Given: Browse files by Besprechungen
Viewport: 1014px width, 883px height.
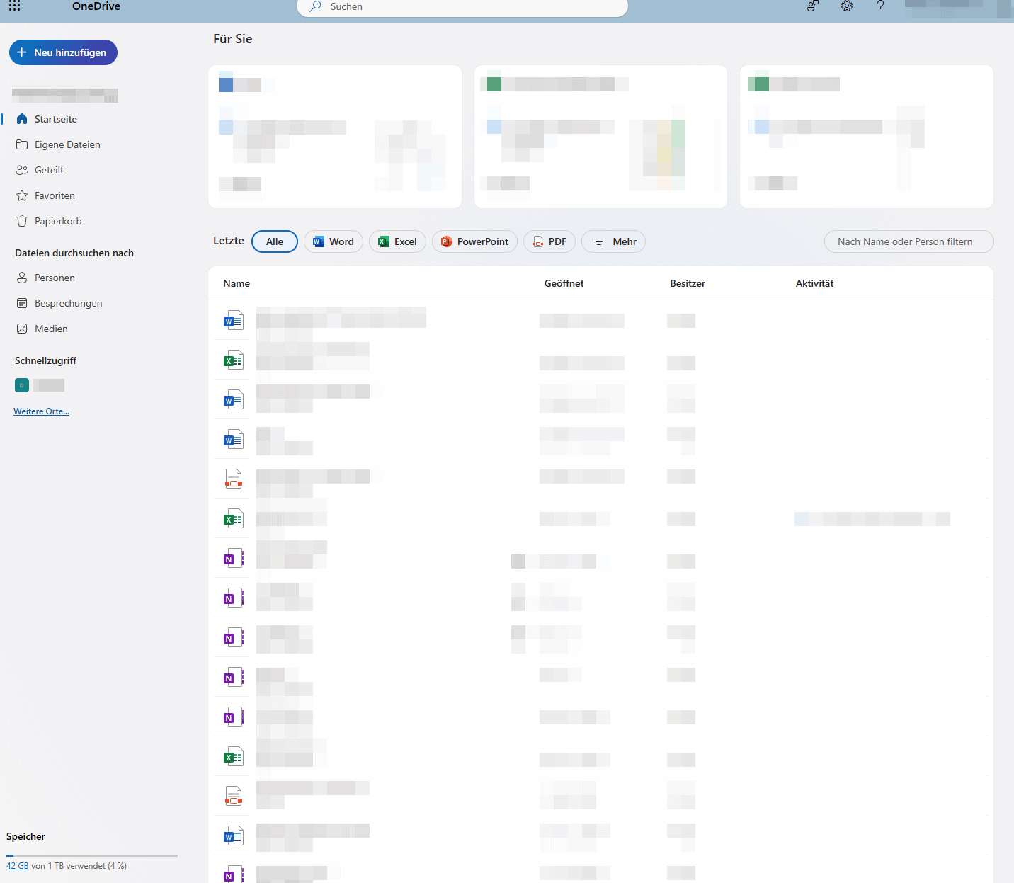Looking at the screenshot, I should 68,303.
